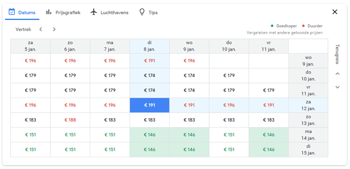Pick € 146 for 9 jan. departure, 14 jan. return
The image size is (350, 169).
pos(189,135)
